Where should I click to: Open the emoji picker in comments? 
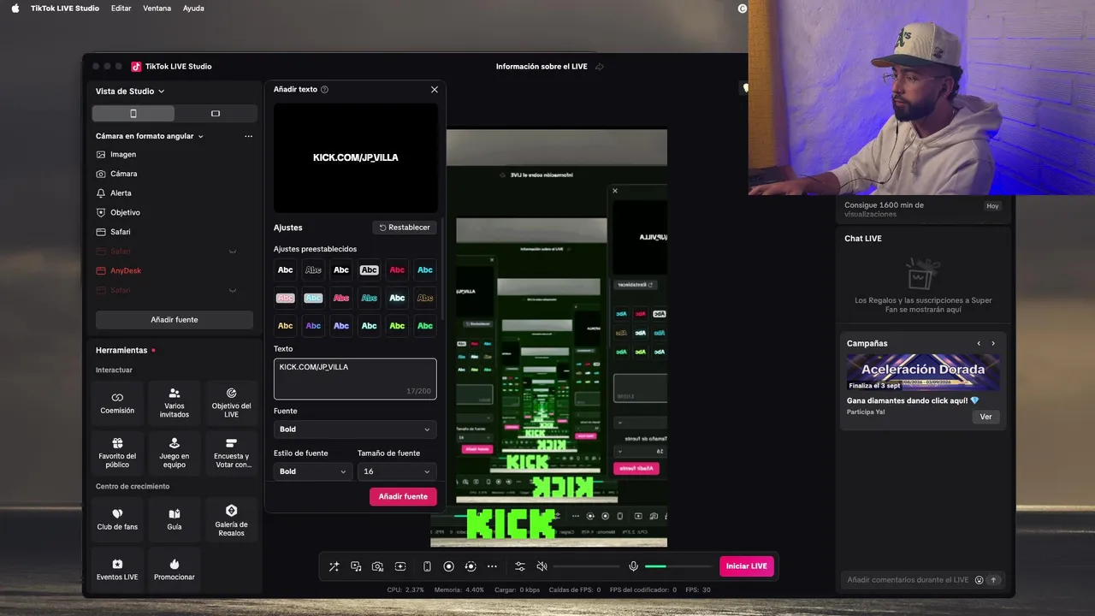coord(979,580)
